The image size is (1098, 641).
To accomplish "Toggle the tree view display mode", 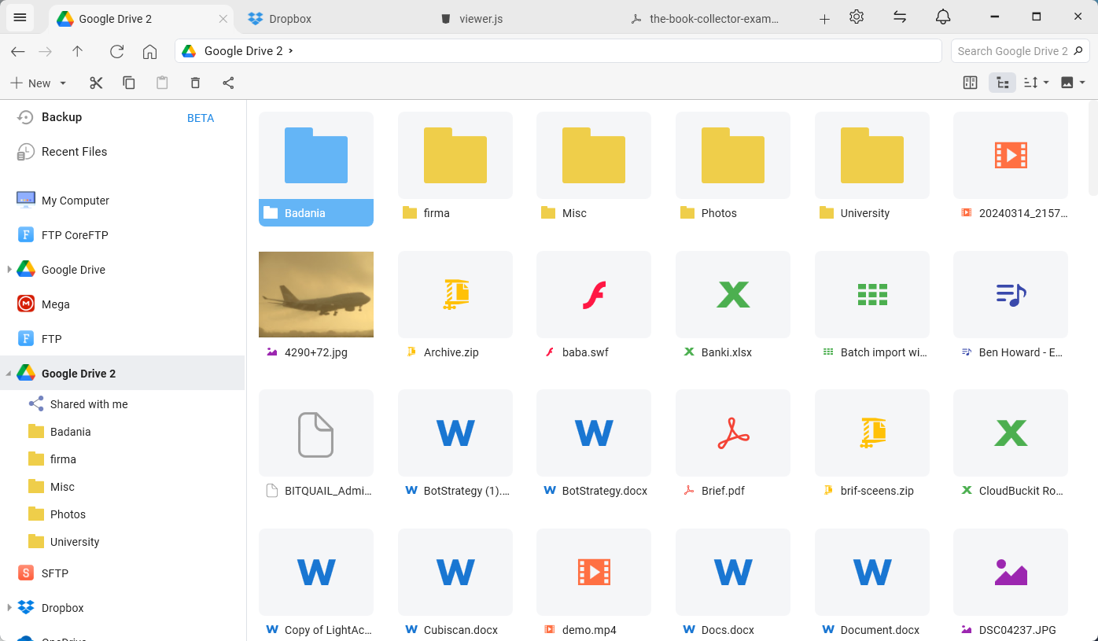I will 1001,82.
